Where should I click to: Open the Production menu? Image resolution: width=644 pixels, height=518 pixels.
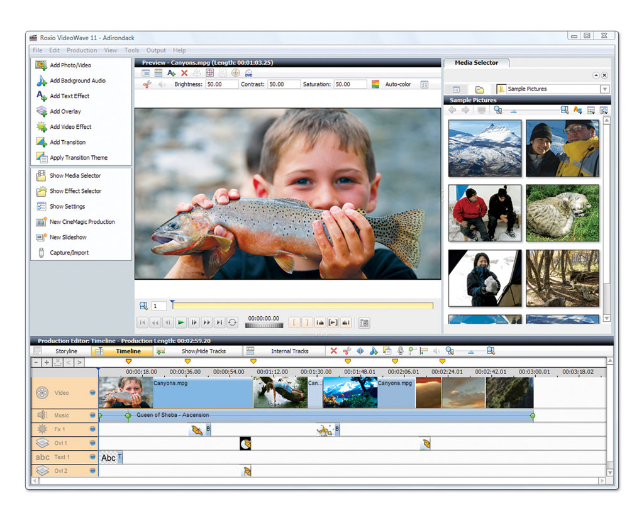(81, 50)
